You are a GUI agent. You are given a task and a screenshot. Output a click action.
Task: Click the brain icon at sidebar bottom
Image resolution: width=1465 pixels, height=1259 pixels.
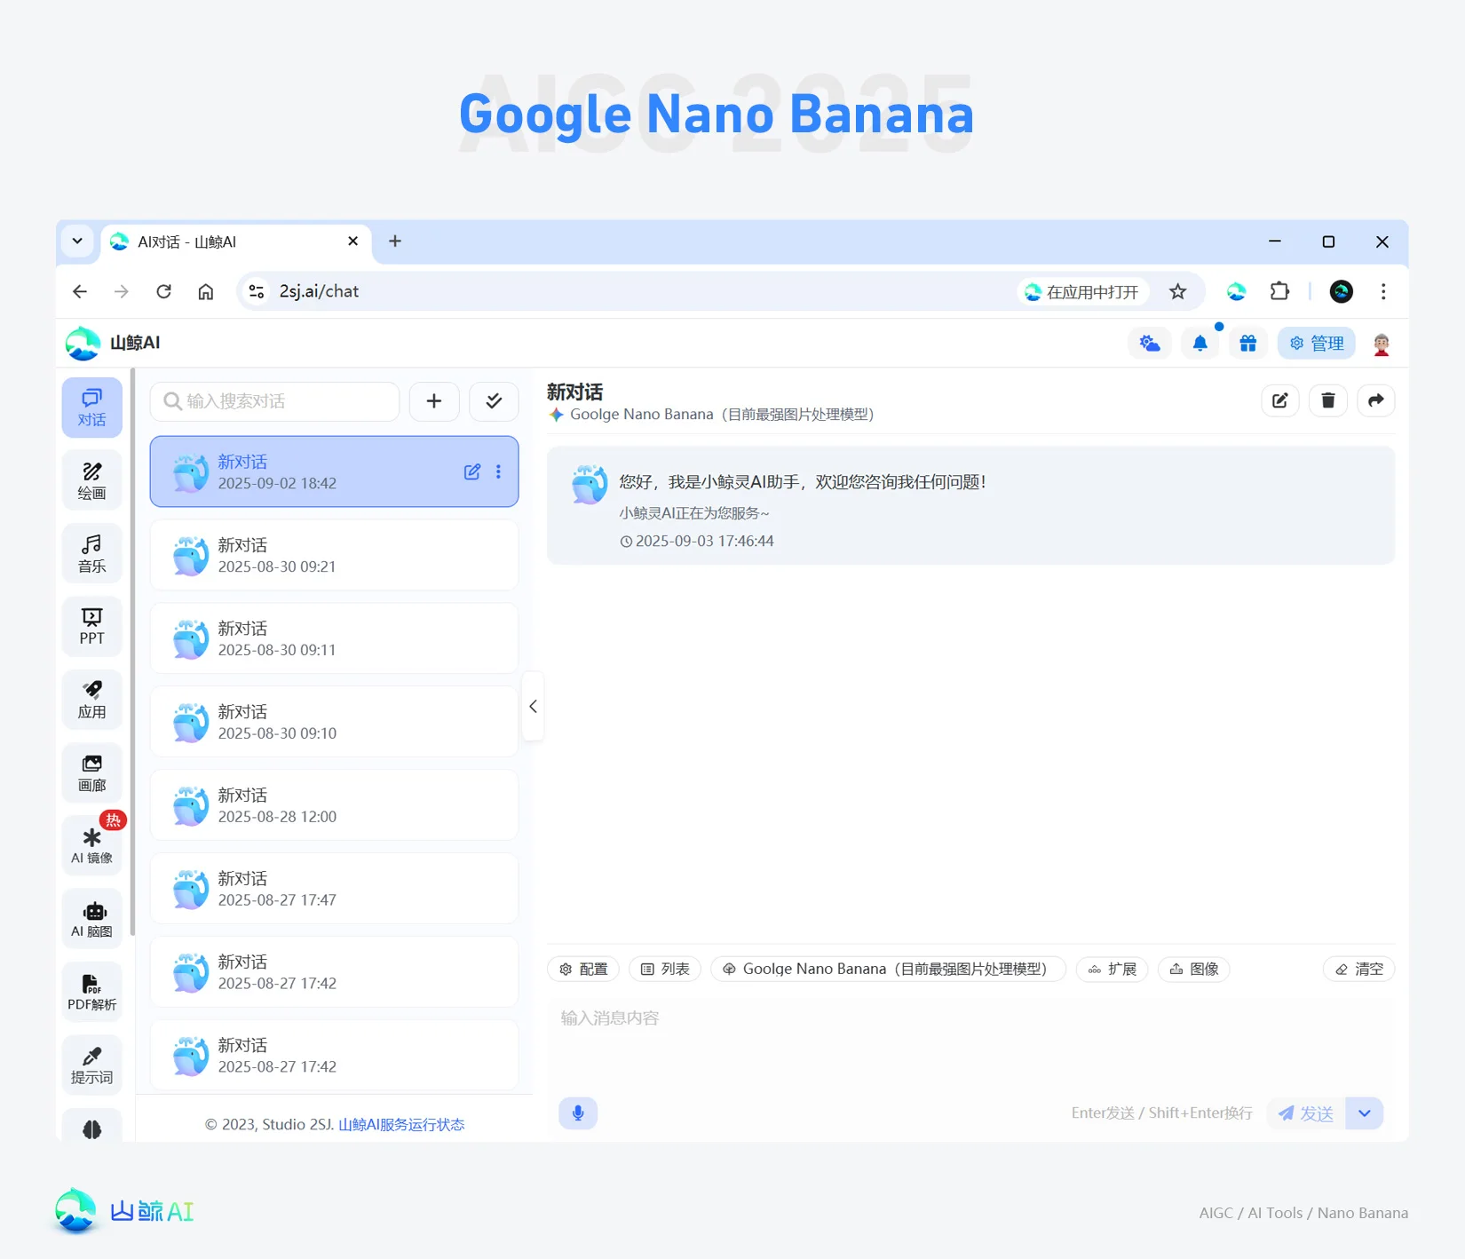(x=91, y=1128)
